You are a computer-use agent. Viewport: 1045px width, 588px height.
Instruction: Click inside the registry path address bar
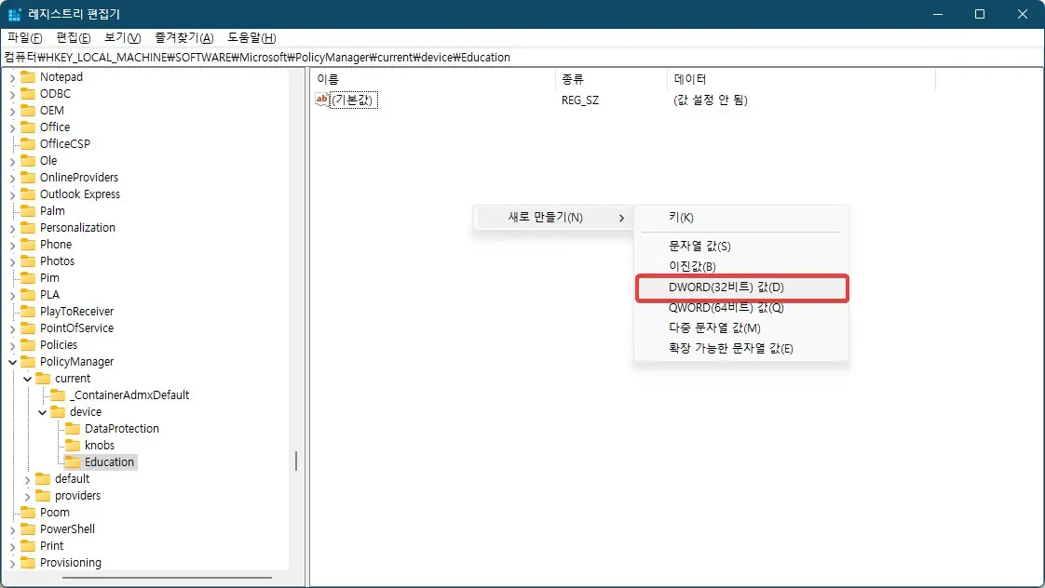(373, 57)
